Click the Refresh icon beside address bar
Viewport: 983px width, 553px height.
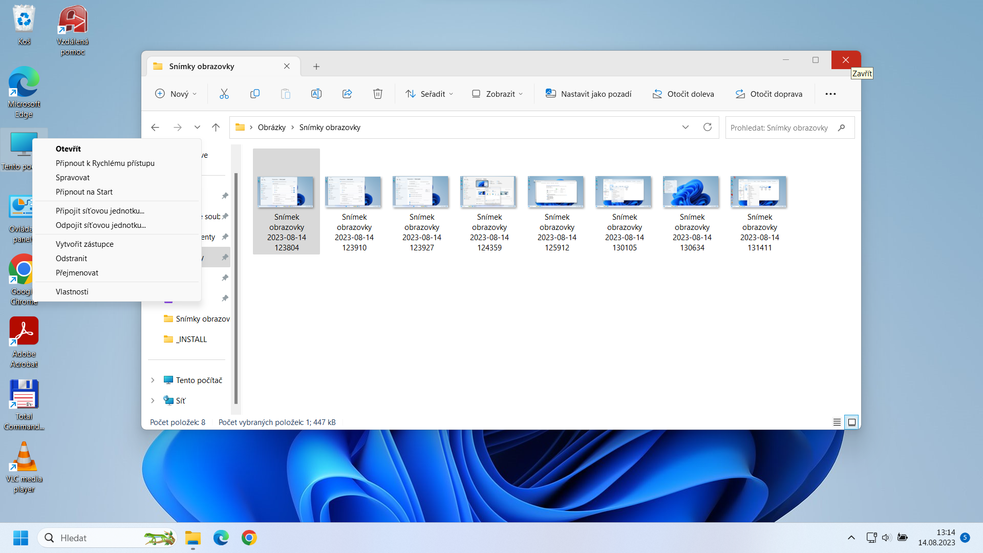707,127
